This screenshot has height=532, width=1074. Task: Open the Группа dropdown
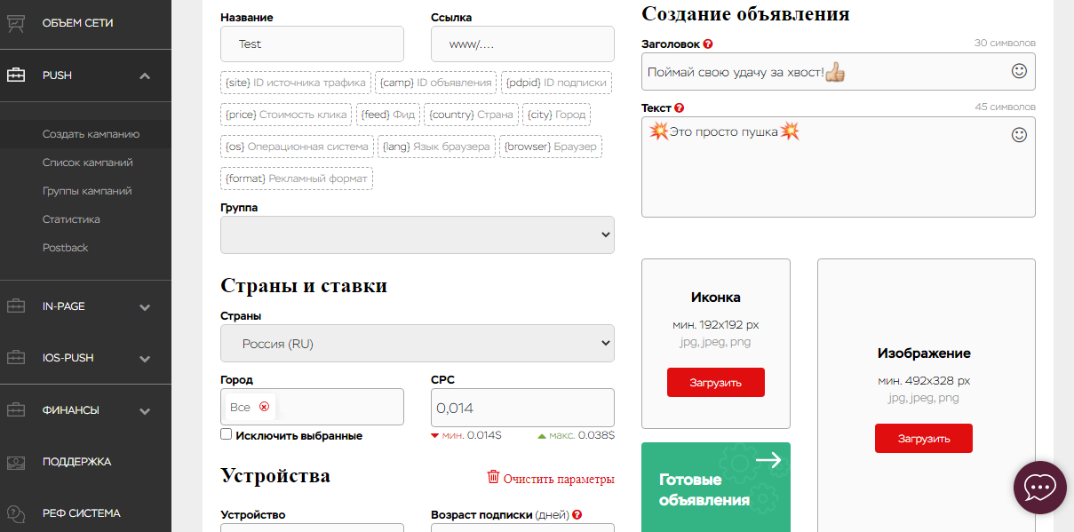pos(417,234)
